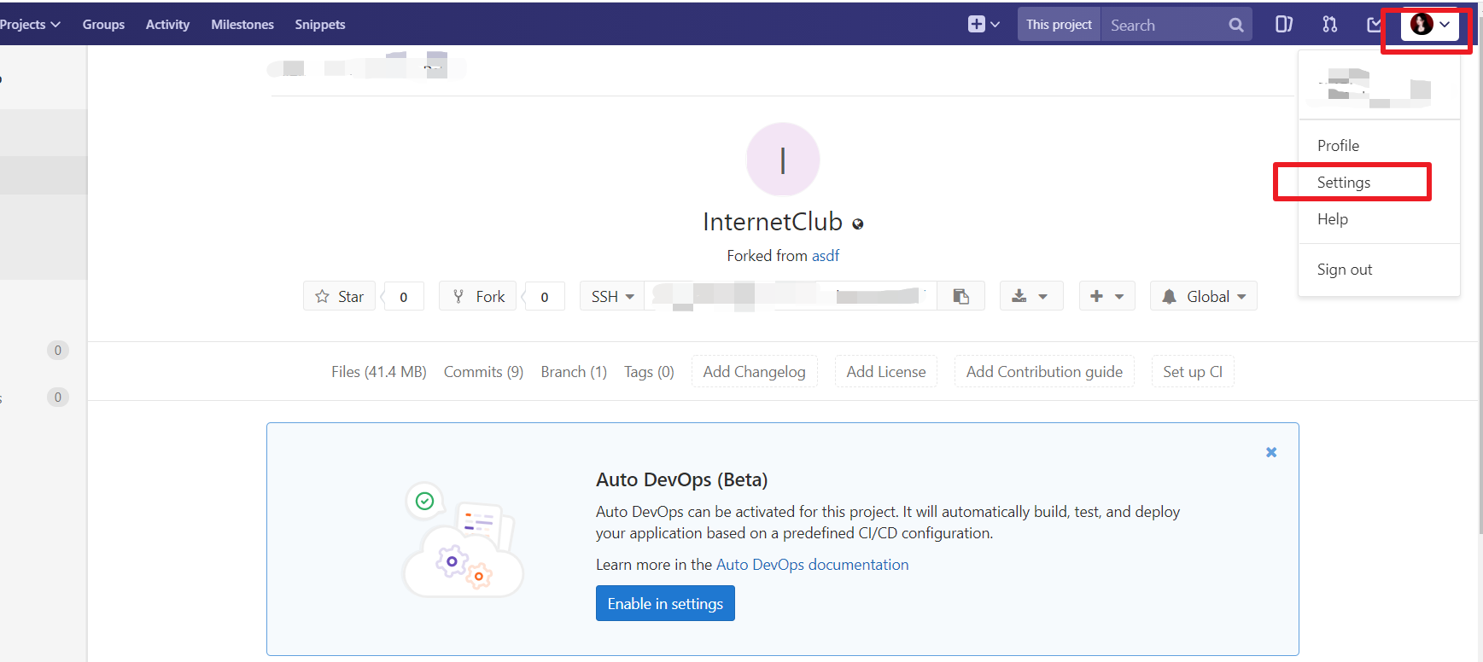
Task: Click Set up CI button
Action: [1193, 372]
